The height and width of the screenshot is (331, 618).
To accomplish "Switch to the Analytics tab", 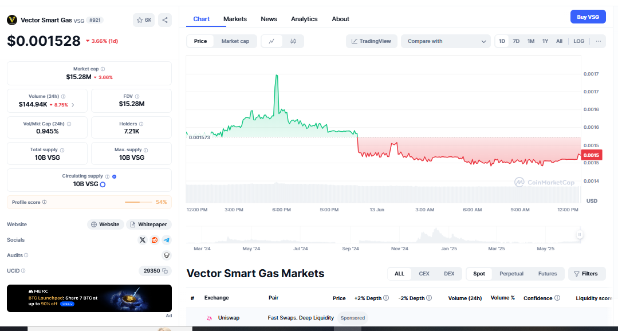I will click(x=304, y=19).
